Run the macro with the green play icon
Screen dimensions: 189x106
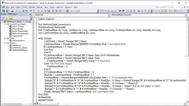[x=38, y=11]
